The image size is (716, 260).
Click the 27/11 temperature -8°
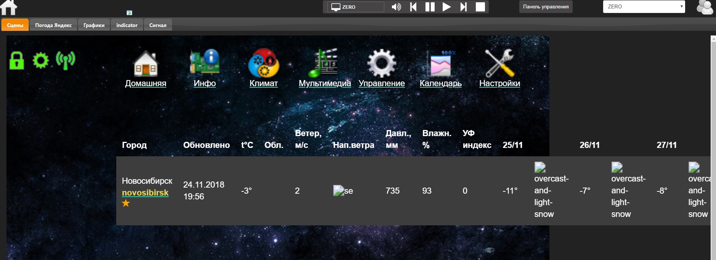click(x=662, y=191)
